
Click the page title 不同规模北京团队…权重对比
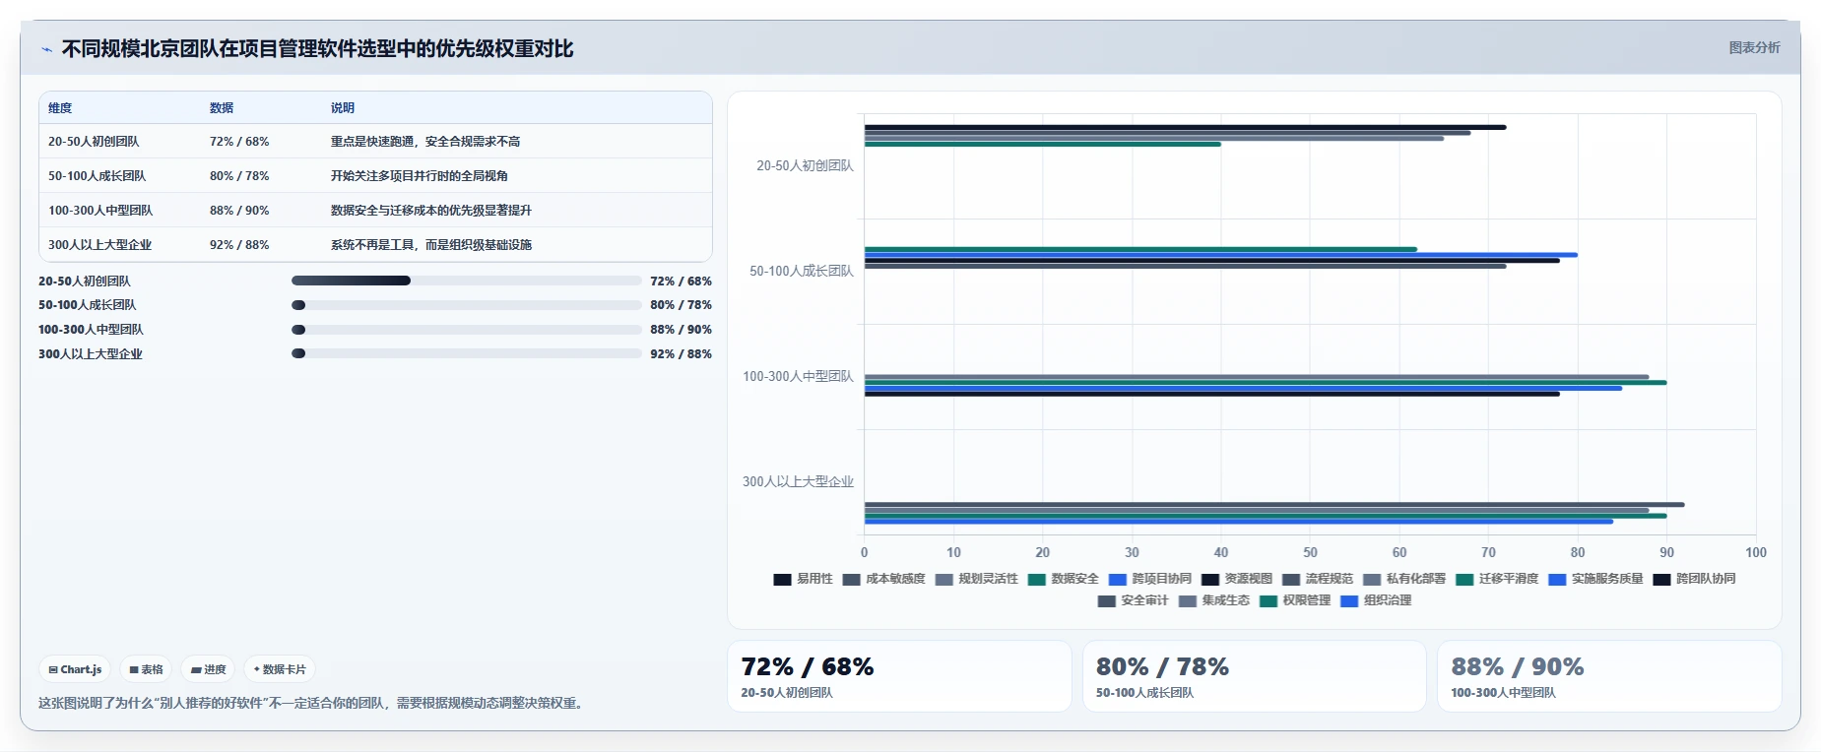(317, 49)
